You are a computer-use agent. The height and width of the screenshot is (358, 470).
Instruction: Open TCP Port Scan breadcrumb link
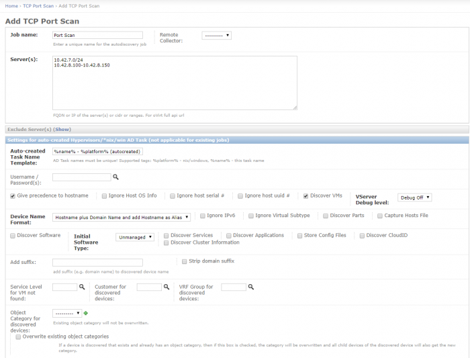click(38, 6)
